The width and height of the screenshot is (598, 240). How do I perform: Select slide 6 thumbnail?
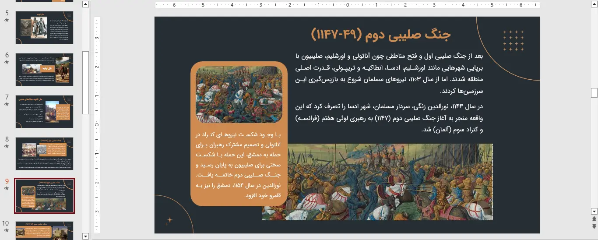click(x=45, y=70)
